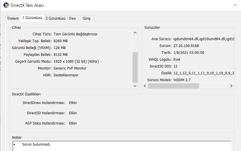Click the Cihaz panel scroll up arrow
Image resolution: width=241 pixels, height=151 pixels.
(x=135, y=33)
